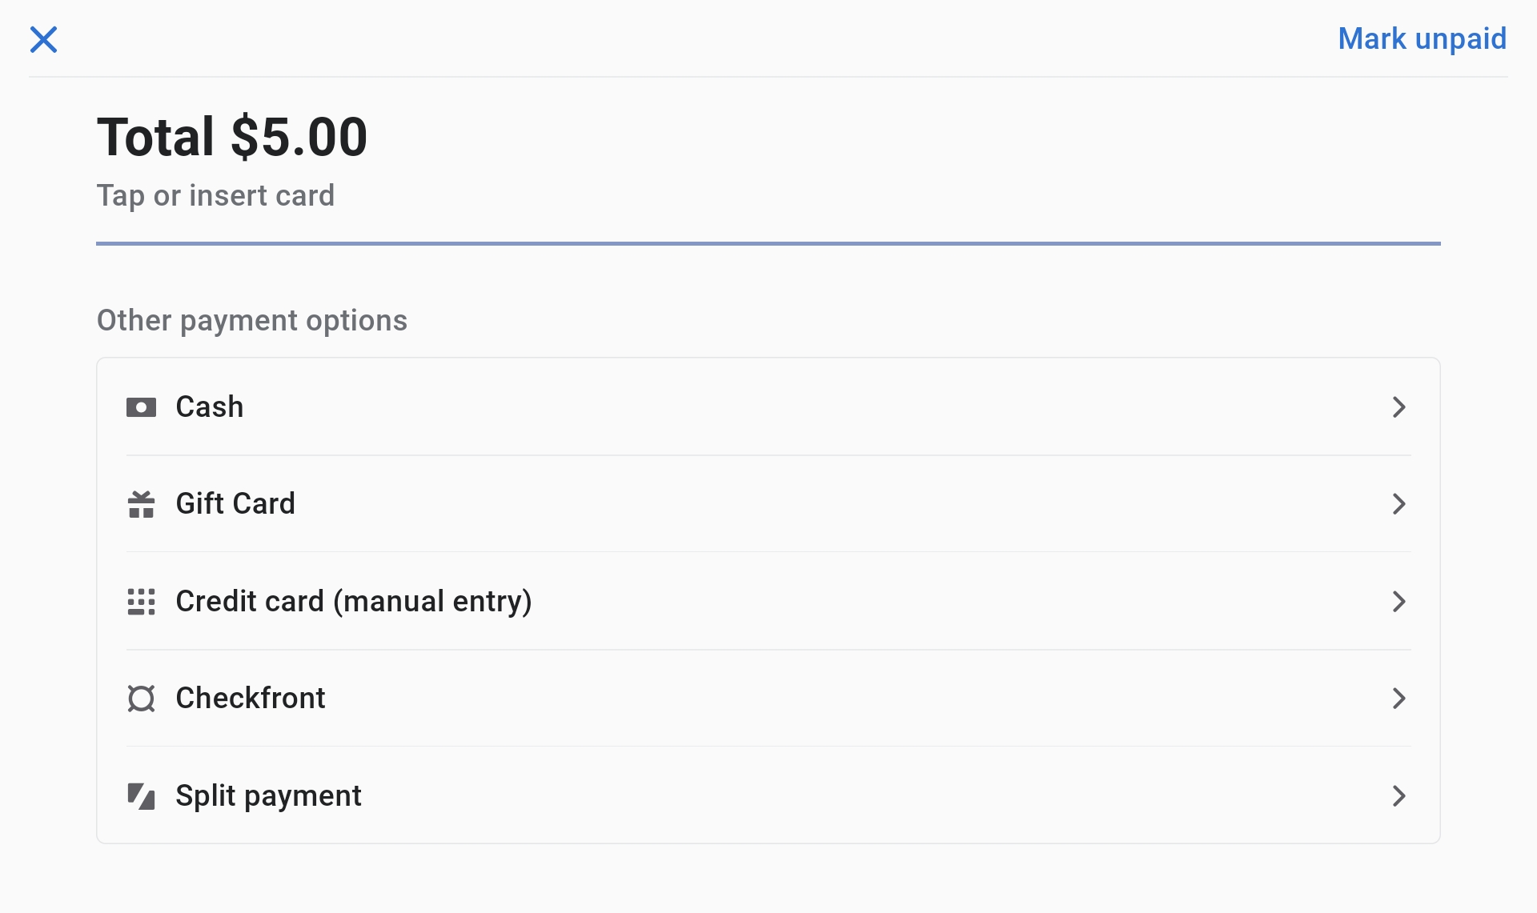Select the Checkfront payment label
The image size is (1537, 913).
tap(250, 699)
